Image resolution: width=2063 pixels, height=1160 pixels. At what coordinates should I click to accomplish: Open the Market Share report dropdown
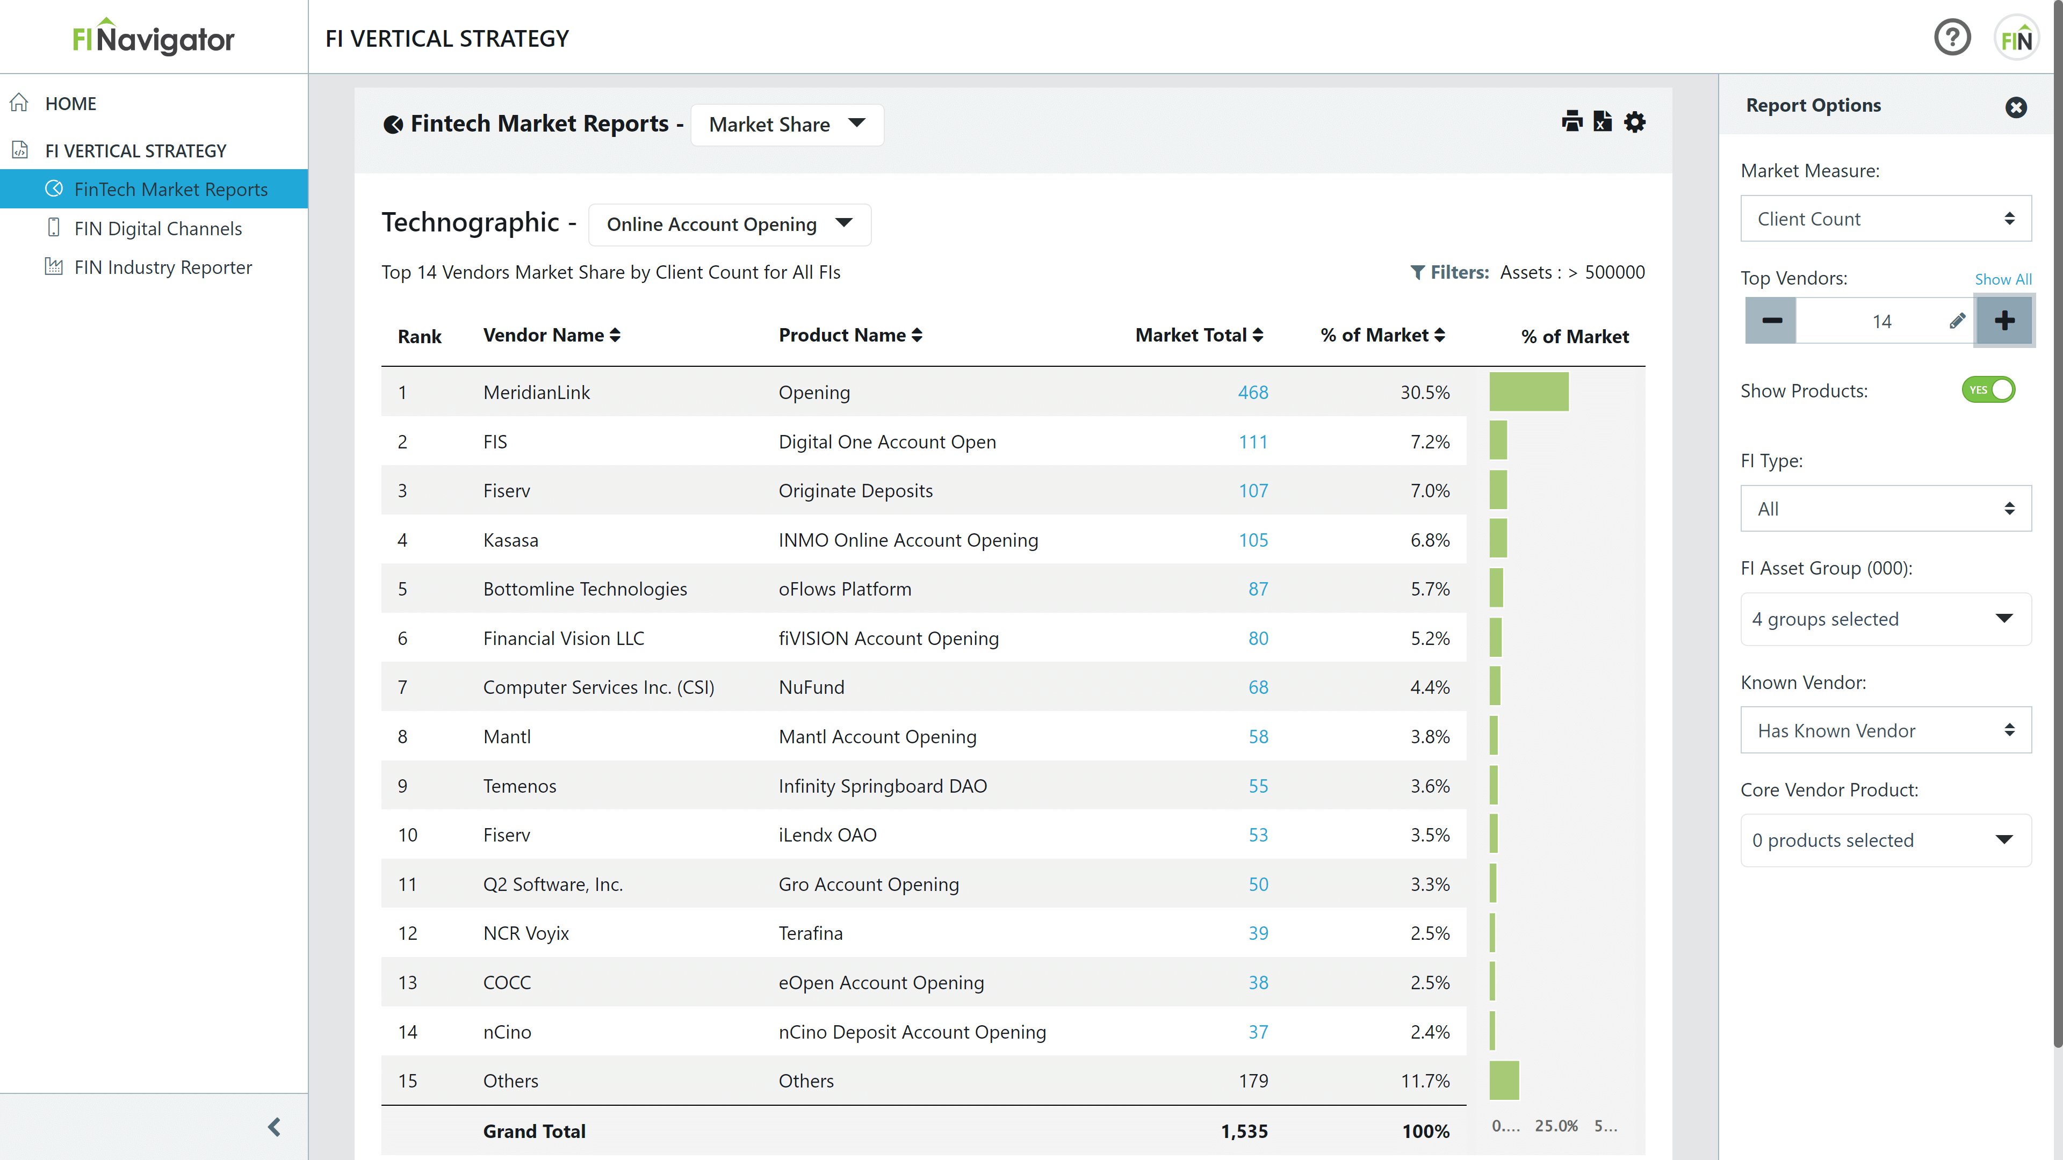click(787, 124)
